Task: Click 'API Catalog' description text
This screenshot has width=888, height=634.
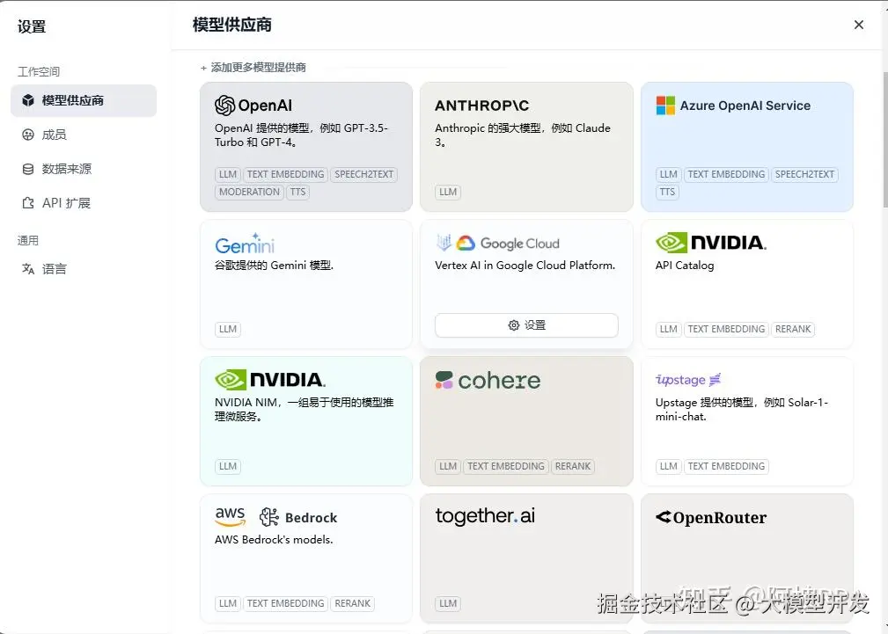Action: tap(685, 265)
